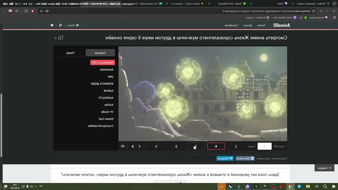
Task: Choose the AniStar dub option
Action: pyautogui.click(x=109, y=105)
